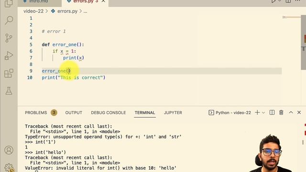The height and width of the screenshot is (172, 306).
Task: Click line number 10 in the gutter
Action: [30, 77]
